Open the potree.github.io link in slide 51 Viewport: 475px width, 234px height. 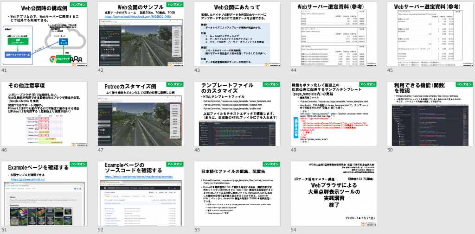point(28,179)
